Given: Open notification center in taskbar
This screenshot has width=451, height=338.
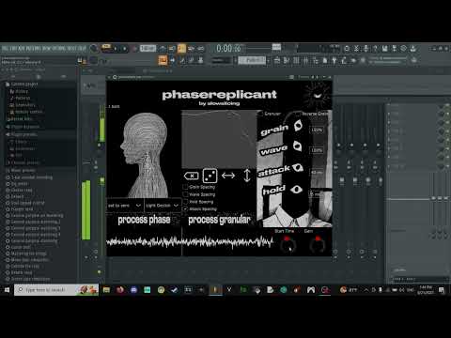Looking at the screenshot, I should 442,290.
